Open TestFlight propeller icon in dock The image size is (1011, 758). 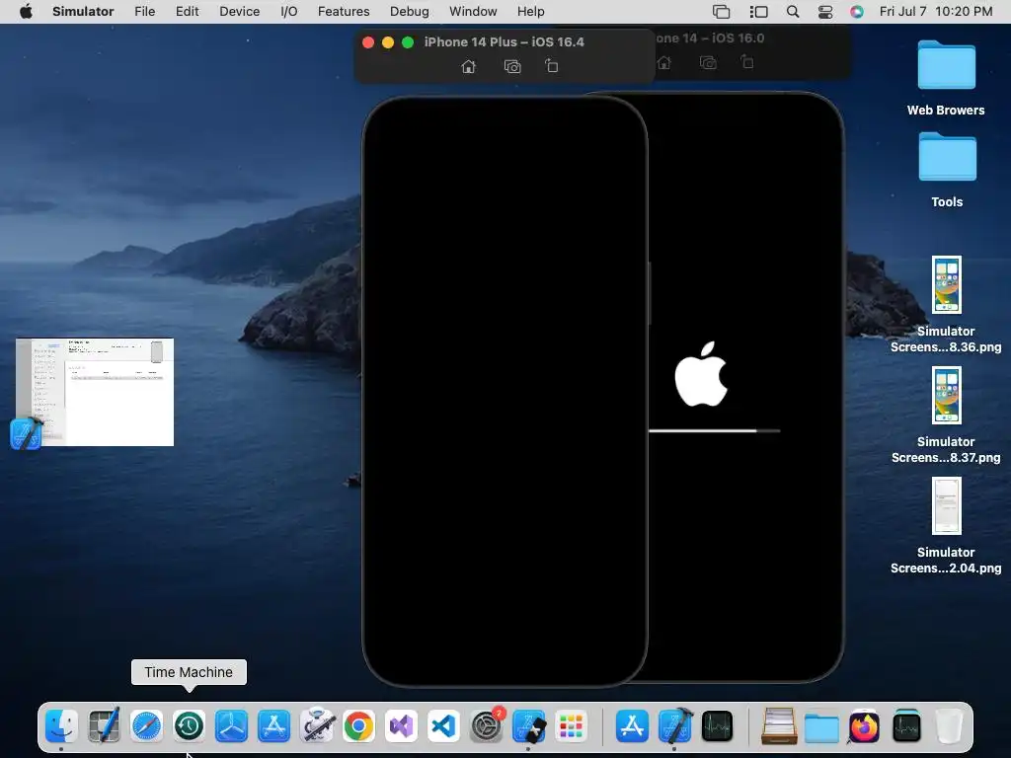tap(231, 726)
